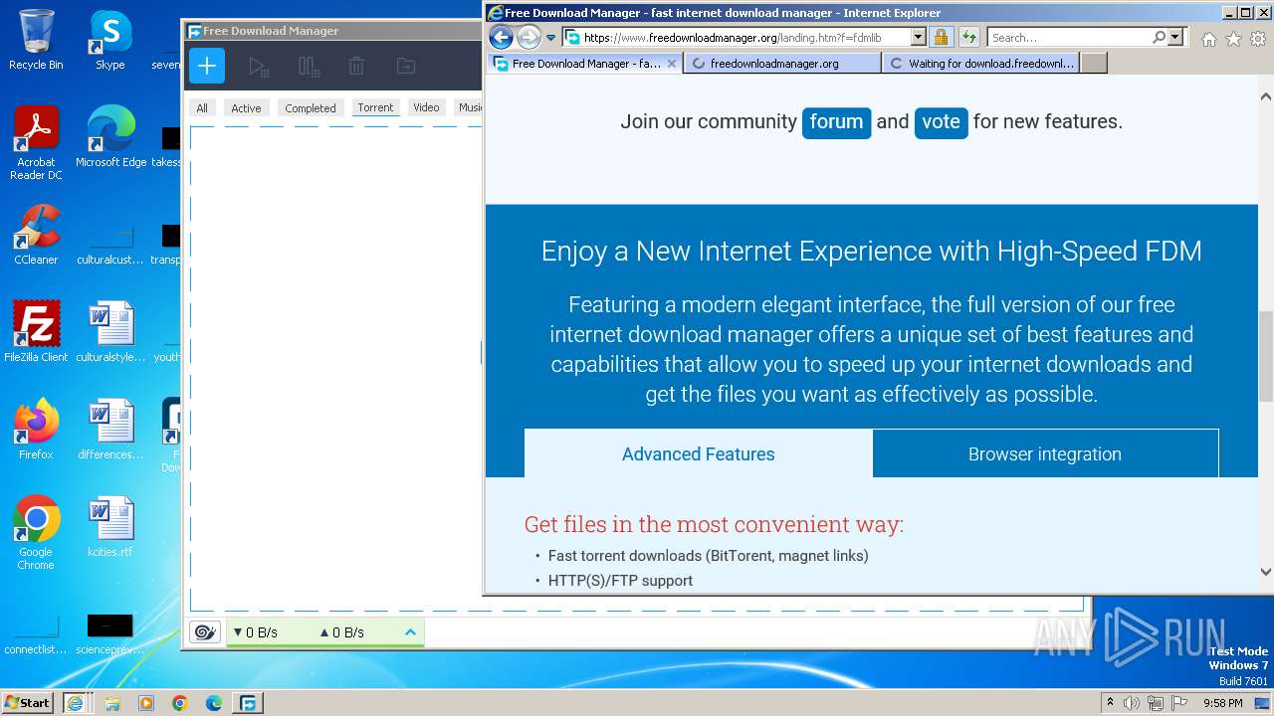Image resolution: width=1274 pixels, height=716 pixels.
Task: Select the Torrent filter tab in FDM
Action: [x=375, y=107]
